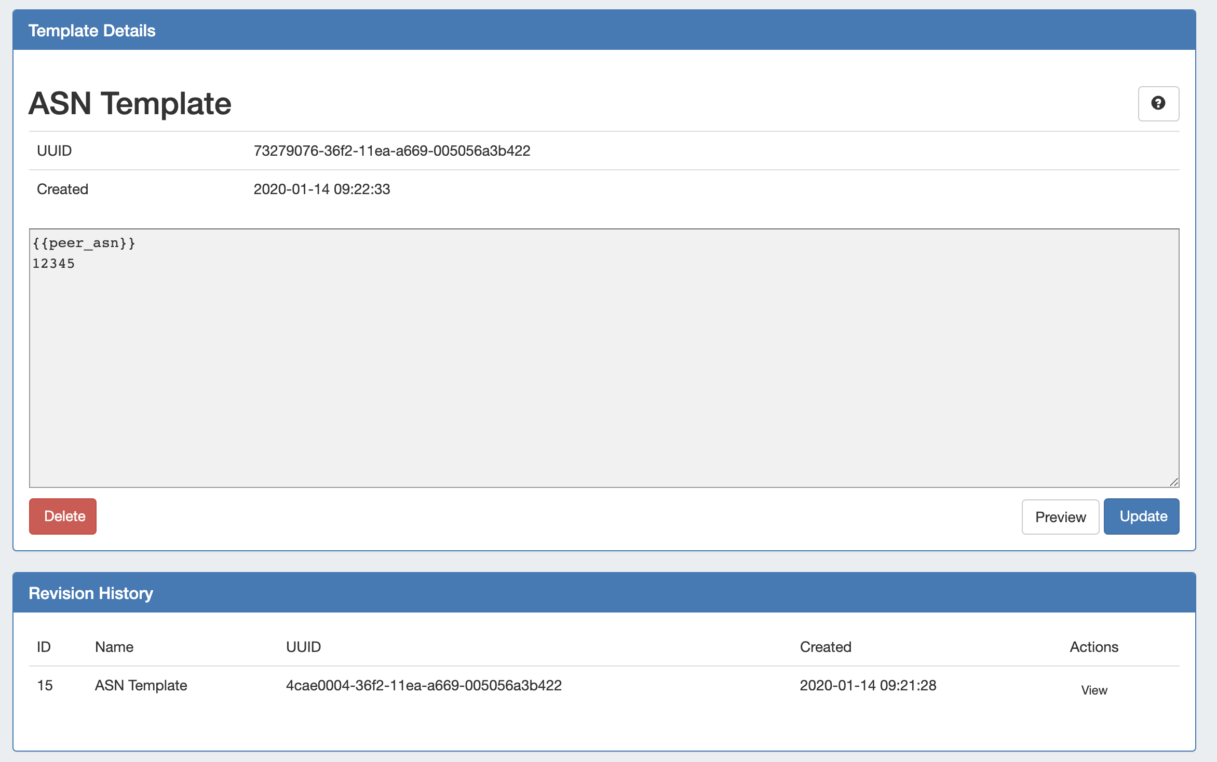
Task: Click the template UUID value starting 73279076
Action: pos(391,151)
